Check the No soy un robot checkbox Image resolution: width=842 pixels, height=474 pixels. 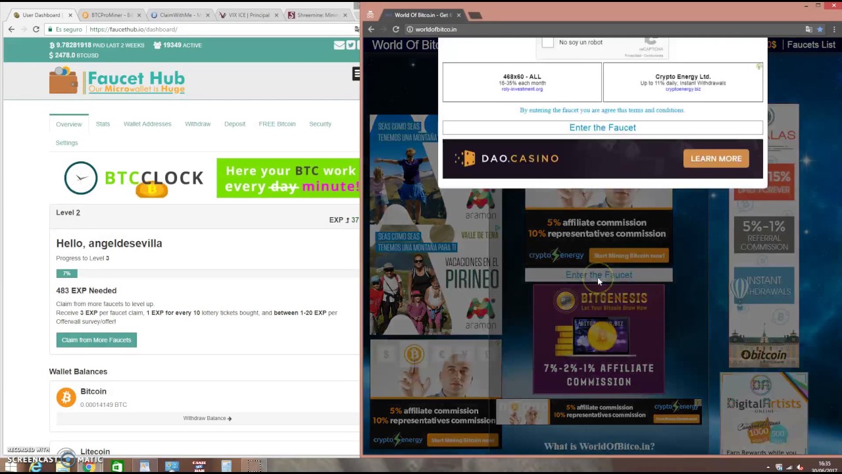tap(548, 43)
